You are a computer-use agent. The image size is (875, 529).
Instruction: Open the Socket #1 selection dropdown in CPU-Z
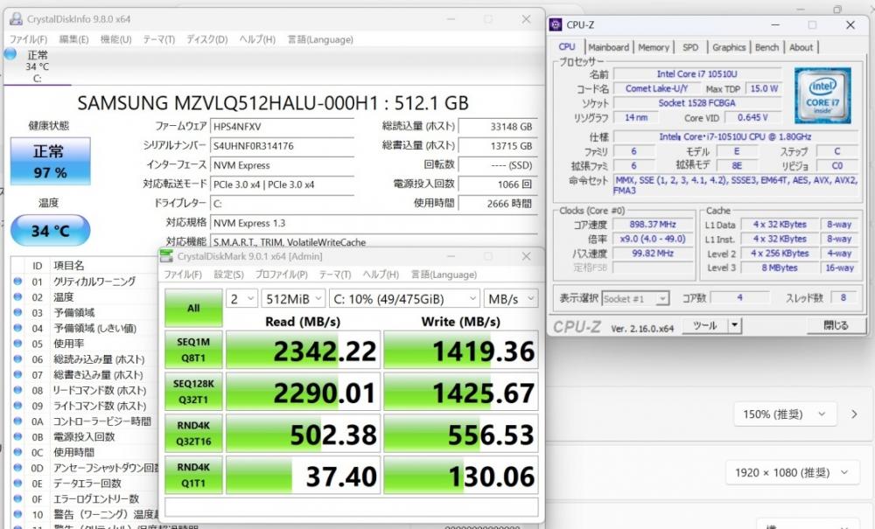click(x=635, y=299)
